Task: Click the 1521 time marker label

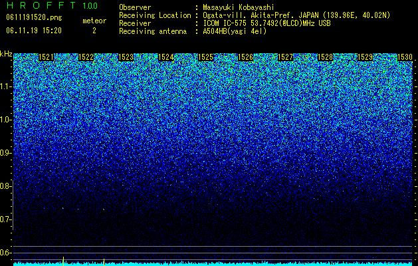Action: [46, 57]
